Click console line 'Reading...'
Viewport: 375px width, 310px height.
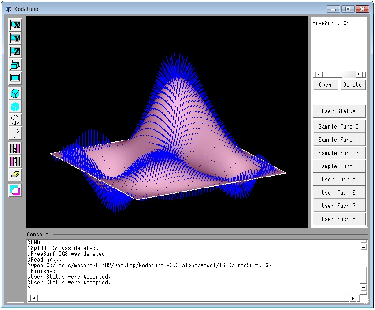(x=46, y=259)
